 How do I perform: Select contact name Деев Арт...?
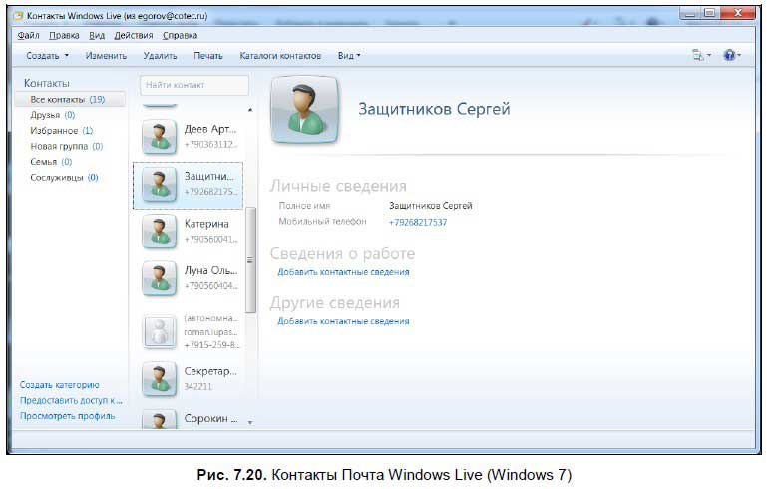(210, 129)
